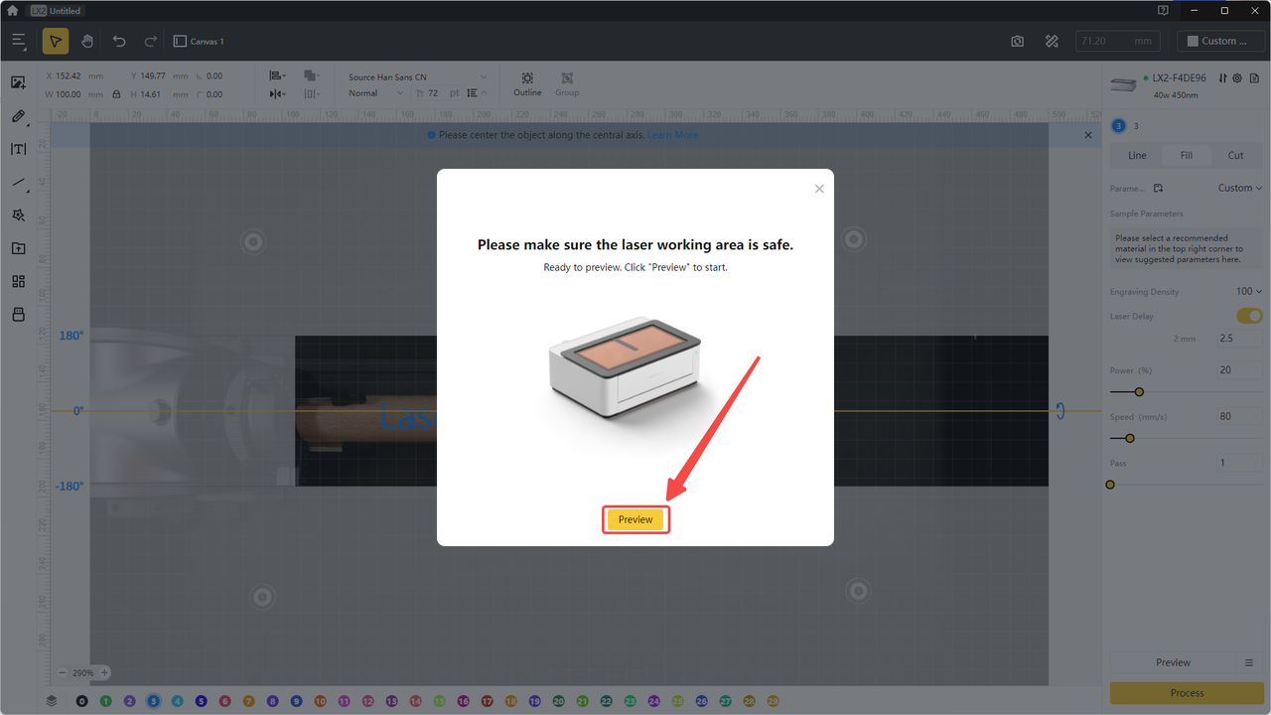Zoom in with the plus button

104,672
